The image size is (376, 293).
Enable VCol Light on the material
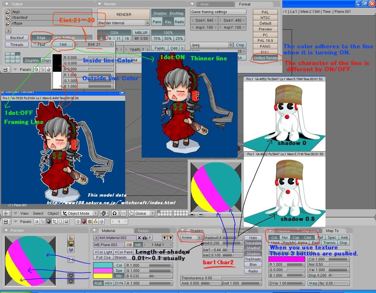pyautogui.click(x=103, y=252)
